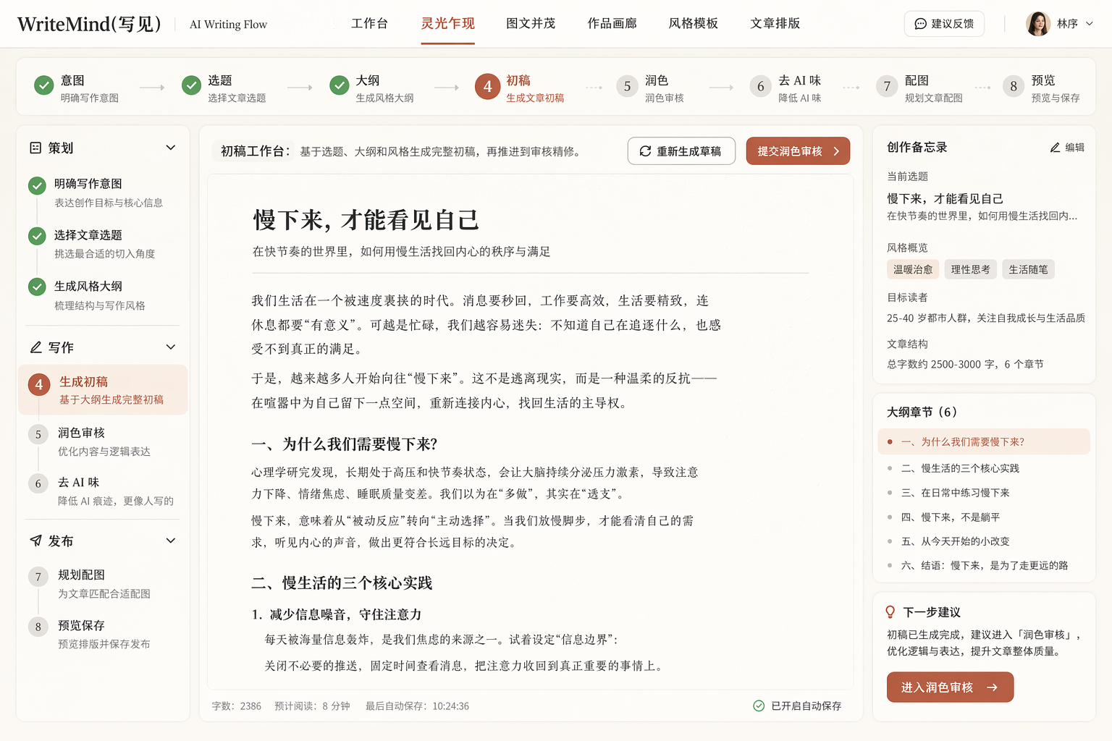Viewport: 1112px width, 741px height.
Task: Click the 策划 section panel icon
Action: 35,148
